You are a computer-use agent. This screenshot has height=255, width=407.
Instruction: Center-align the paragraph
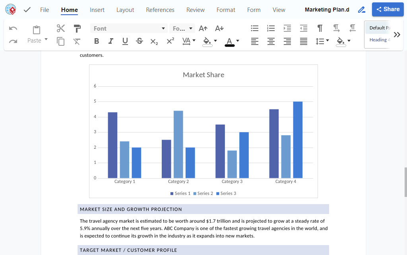click(271, 41)
